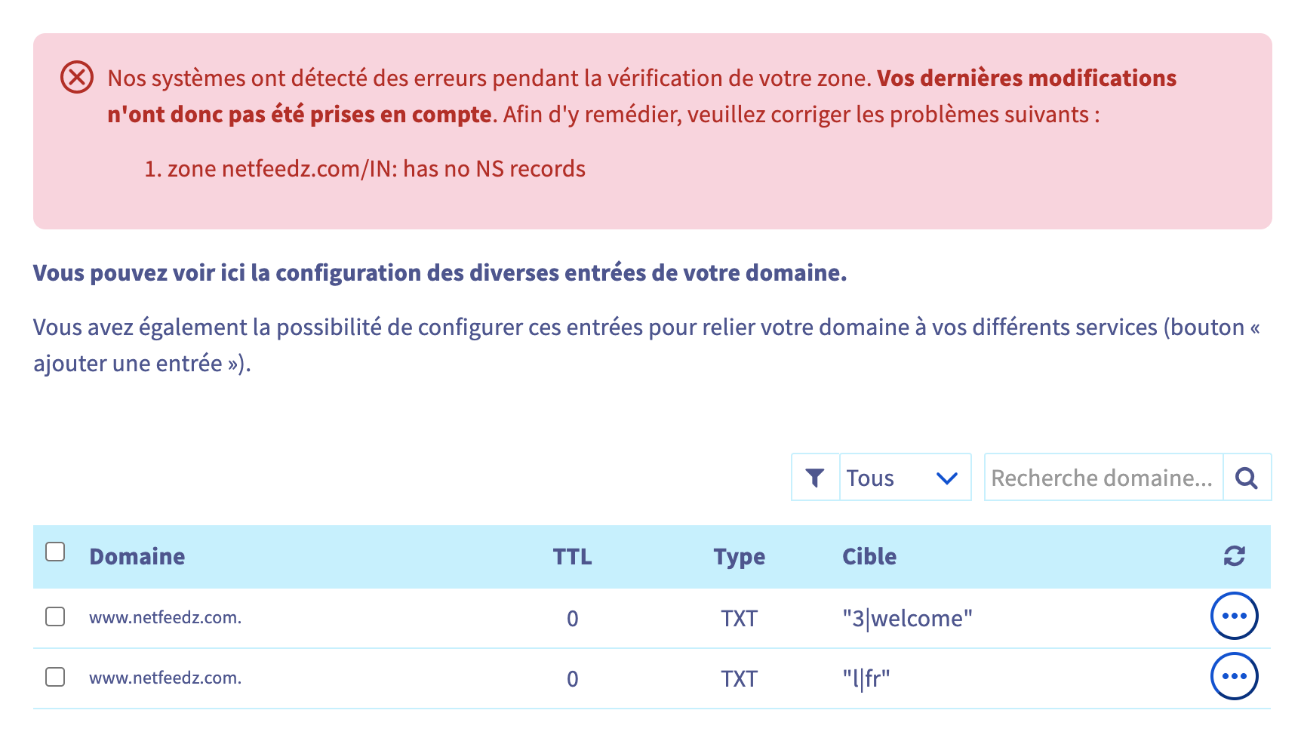
Task: Click the chevron arrow beside "Tous"
Action: 946,478
